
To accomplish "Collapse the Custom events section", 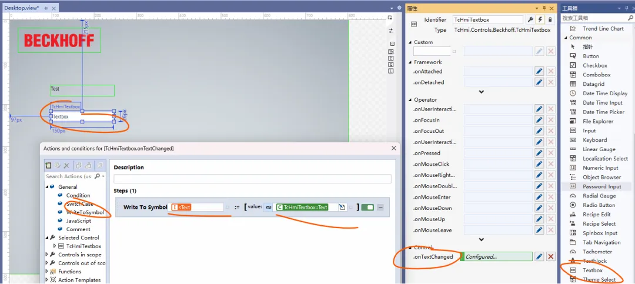I will pyautogui.click(x=410, y=42).
